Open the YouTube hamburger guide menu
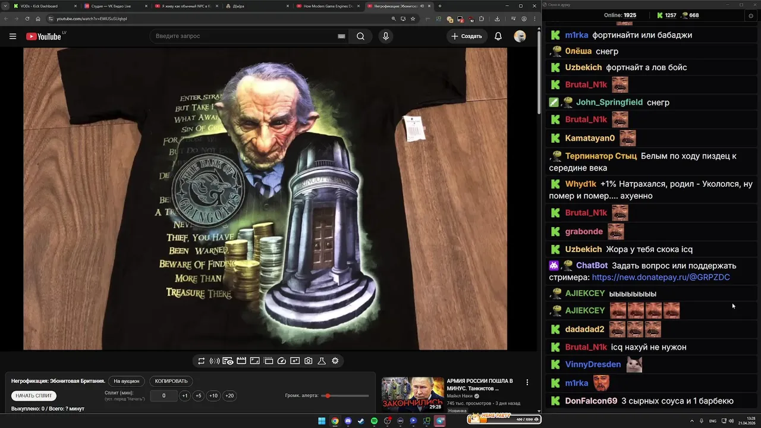Screen dimensions: 761x428 point(12,36)
